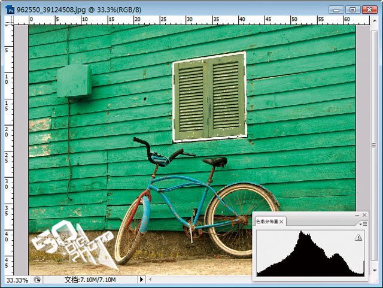Click the histogram cached data warning triangle
383x288 pixels.
click(x=358, y=238)
